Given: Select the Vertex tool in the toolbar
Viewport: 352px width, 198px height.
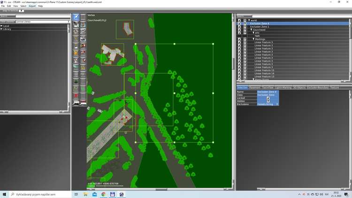Looking at the screenshot, I should pos(76,17).
